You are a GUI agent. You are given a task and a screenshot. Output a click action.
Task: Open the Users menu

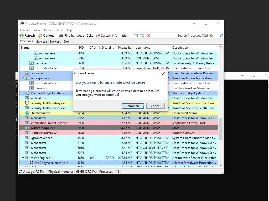(58, 30)
